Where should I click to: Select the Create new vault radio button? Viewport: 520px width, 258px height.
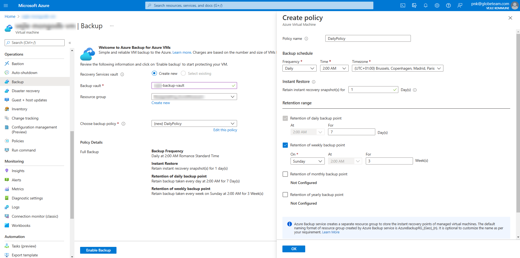[x=154, y=73]
